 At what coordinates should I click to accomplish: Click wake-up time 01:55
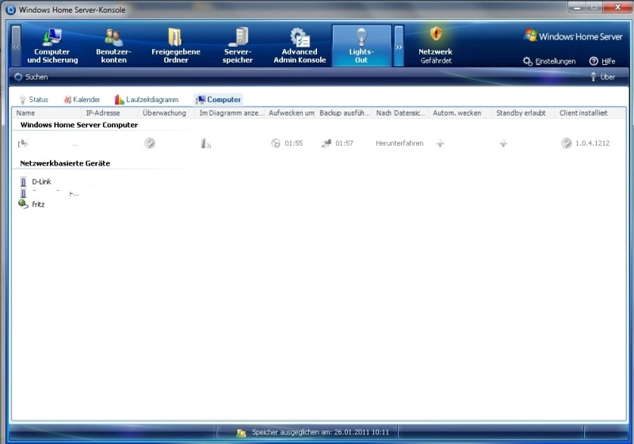[293, 143]
